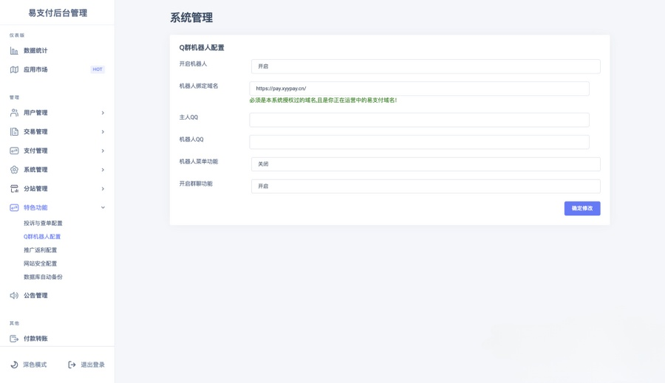This screenshot has width=665, height=383.
Task: Open 数据库自动备份 submenu item
Action: point(43,277)
